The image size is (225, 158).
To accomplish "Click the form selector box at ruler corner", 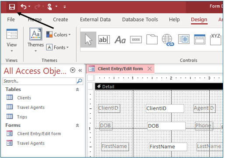I will point(90,78).
